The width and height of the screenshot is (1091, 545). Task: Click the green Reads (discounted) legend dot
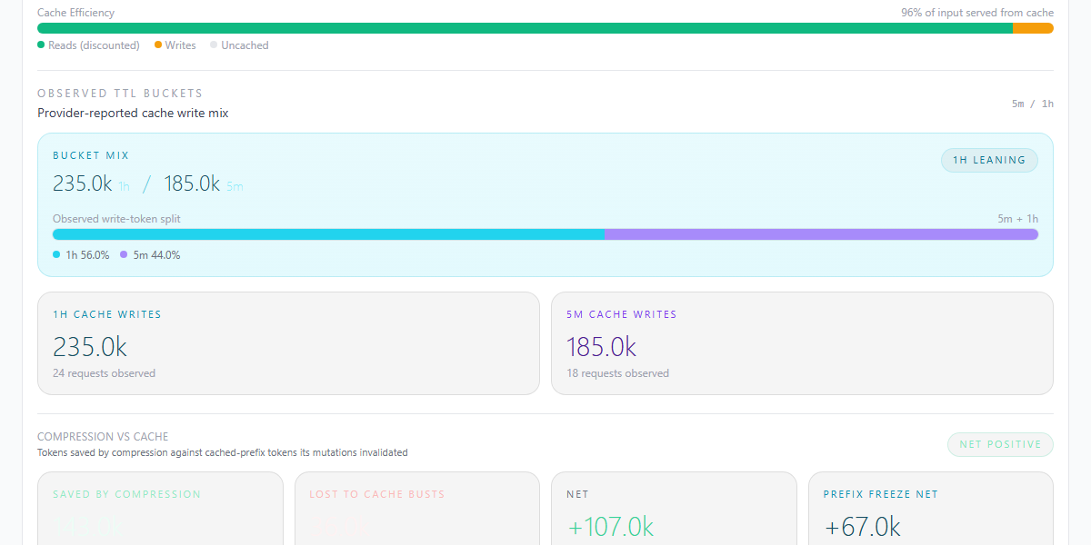(41, 45)
